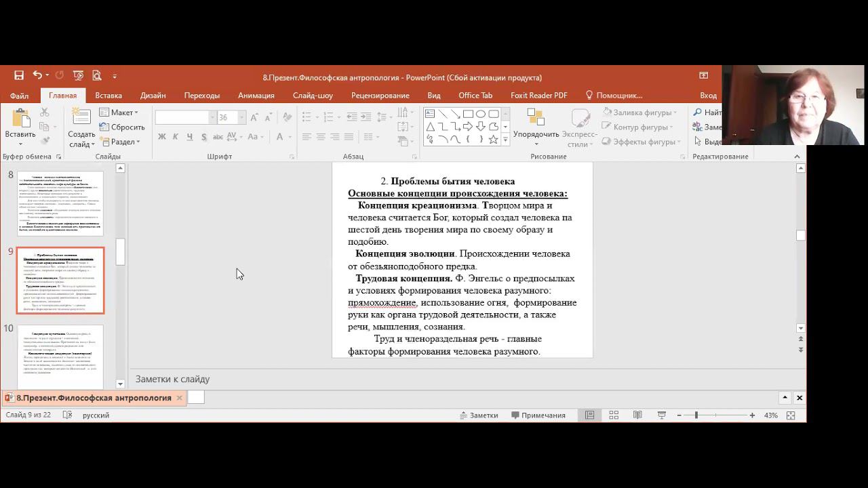
Task: Customize the Quick Access toolbar
Action: click(x=115, y=76)
